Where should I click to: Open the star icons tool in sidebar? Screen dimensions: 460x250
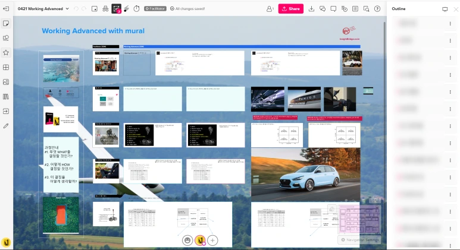tap(6, 53)
